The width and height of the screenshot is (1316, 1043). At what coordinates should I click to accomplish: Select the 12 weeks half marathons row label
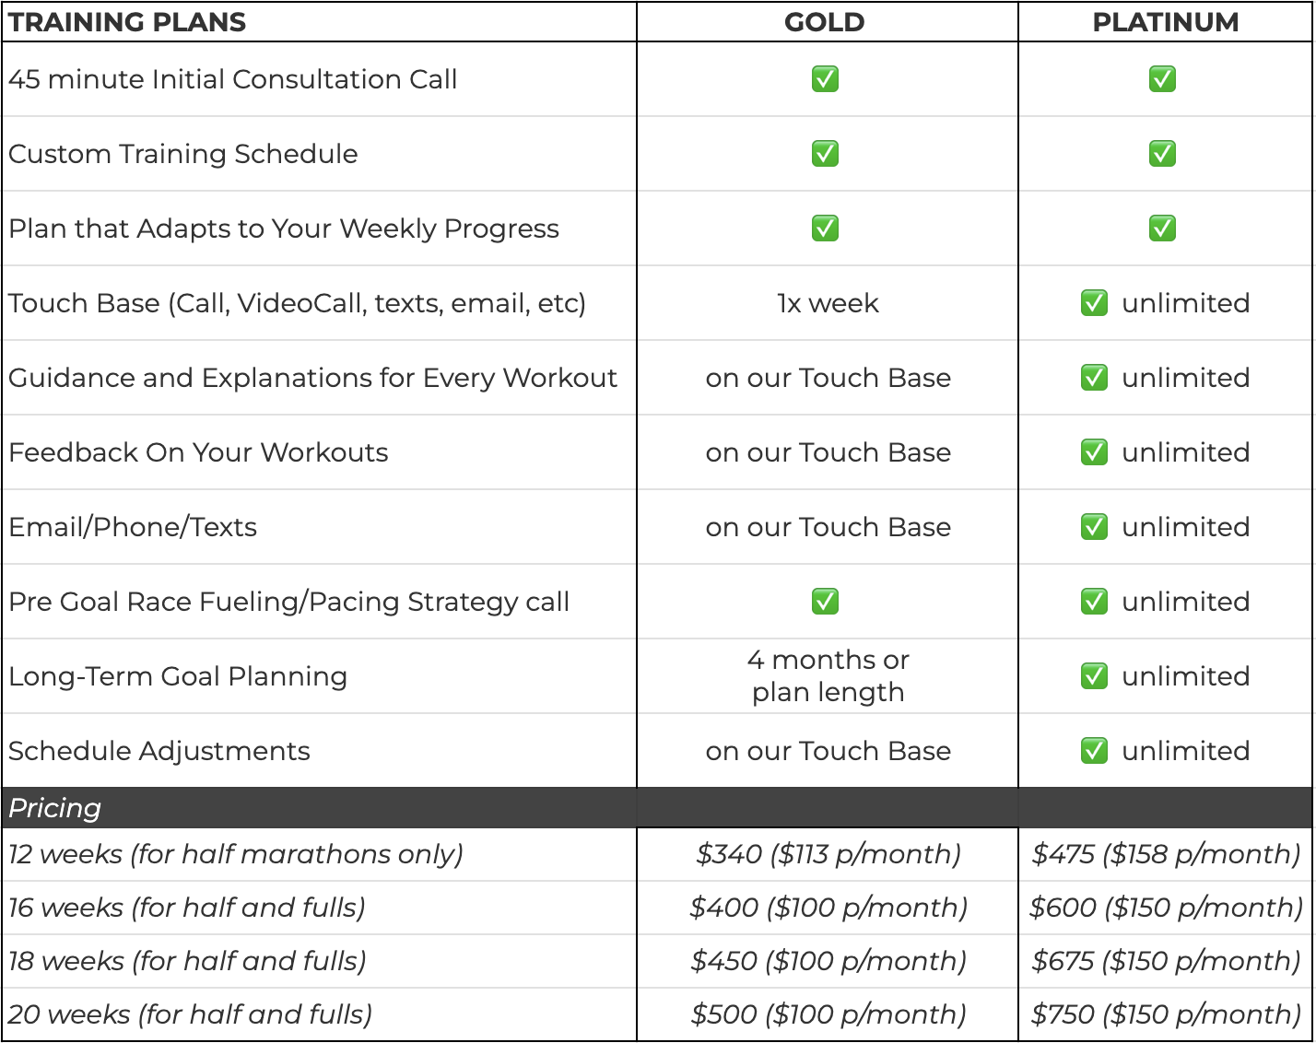[236, 854]
